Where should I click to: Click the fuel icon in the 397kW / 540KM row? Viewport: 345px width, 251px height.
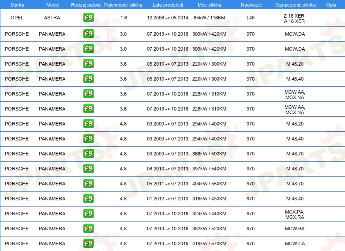point(88,169)
